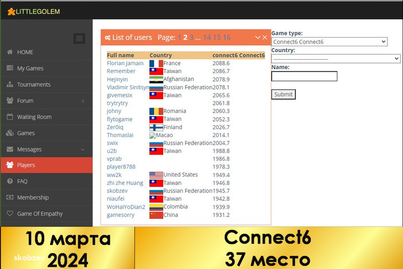Screen dimensions: 403x269
Task: Toggle the sidebar hamburger menu
Action: coord(79,38)
